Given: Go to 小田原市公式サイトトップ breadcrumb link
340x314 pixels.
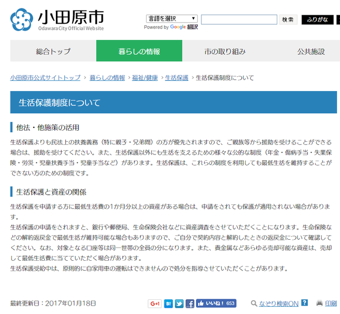Looking at the screenshot, I should pos(45,77).
